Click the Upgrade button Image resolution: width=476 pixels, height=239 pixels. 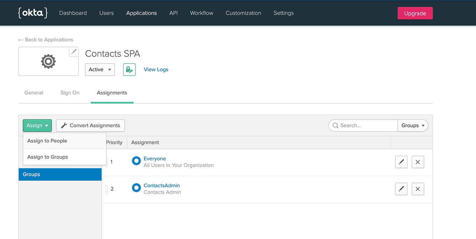point(415,13)
